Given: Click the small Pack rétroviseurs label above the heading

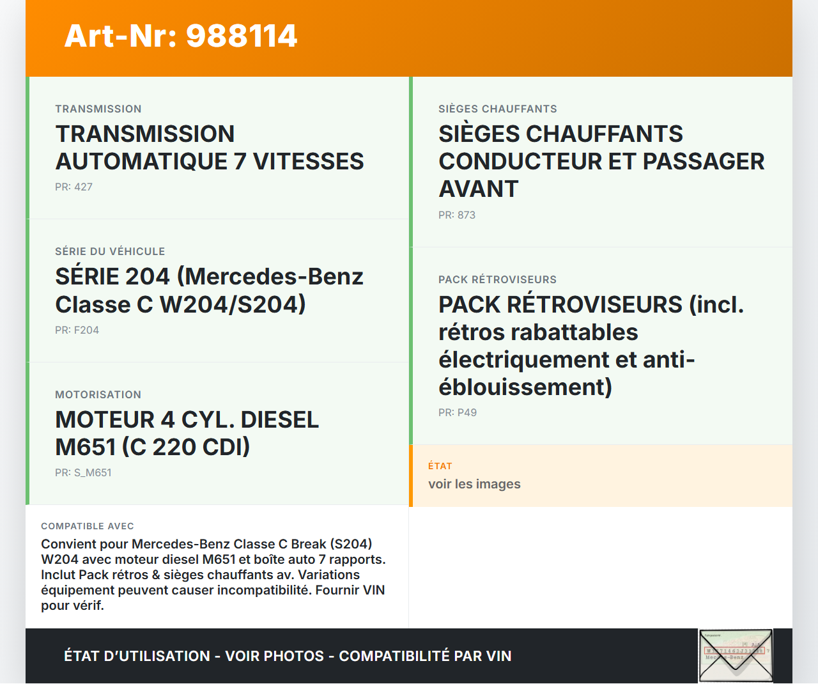Looking at the screenshot, I should click(497, 280).
